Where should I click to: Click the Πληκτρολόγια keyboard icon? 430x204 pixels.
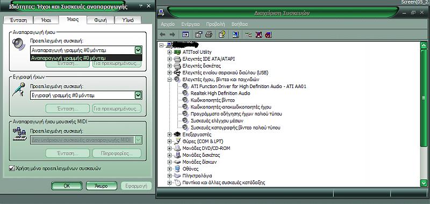(x=177, y=176)
